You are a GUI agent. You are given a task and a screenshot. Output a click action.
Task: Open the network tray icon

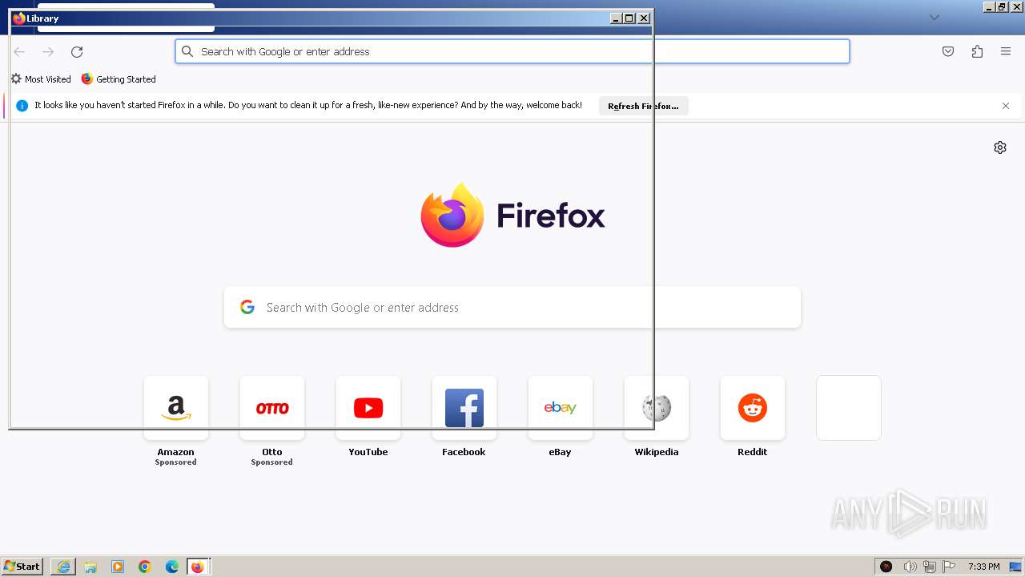pos(930,567)
